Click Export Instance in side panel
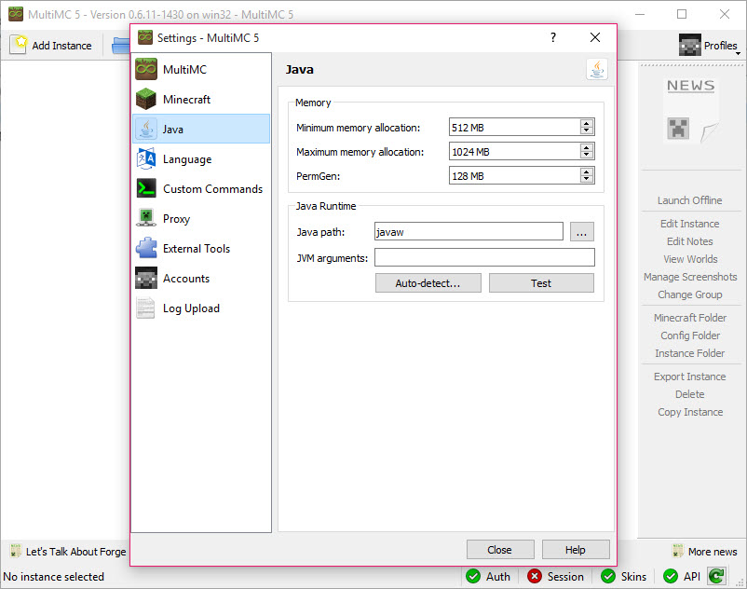The height and width of the screenshot is (589, 747). 689,377
